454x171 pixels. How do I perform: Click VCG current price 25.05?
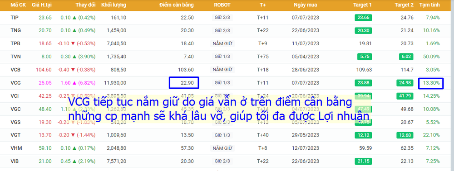[45, 83]
